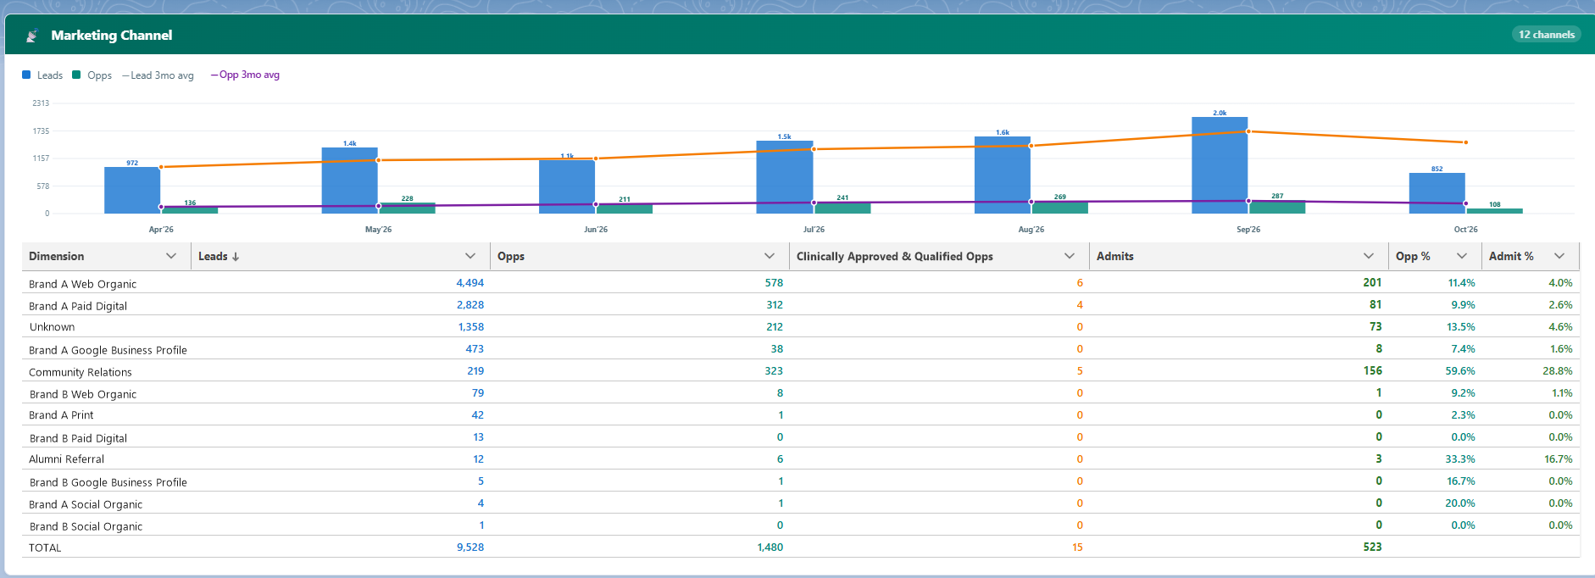
Task: Click the 12 channels badge
Action: pos(1547,35)
